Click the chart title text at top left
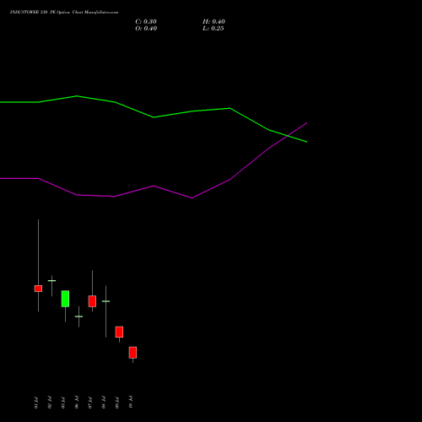Image resolution: width=422 pixels, height=422 pixels. coord(64,13)
